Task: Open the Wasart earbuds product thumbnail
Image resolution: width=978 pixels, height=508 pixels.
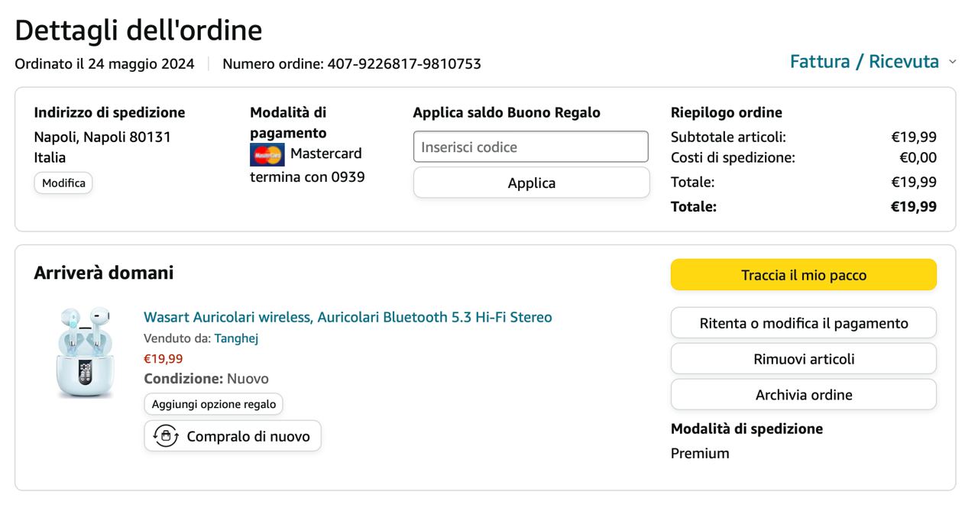Action: point(84,352)
